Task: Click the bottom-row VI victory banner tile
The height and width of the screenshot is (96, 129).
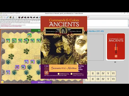Action: tap(113, 79)
